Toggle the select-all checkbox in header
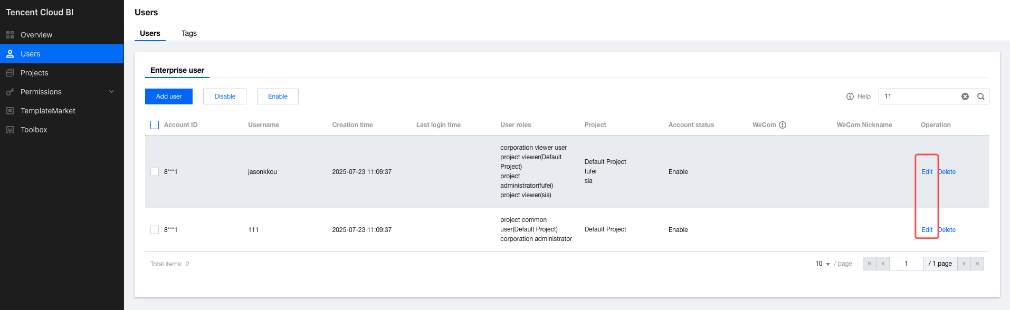This screenshot has width=1010, height=310. tap(155, 125)
